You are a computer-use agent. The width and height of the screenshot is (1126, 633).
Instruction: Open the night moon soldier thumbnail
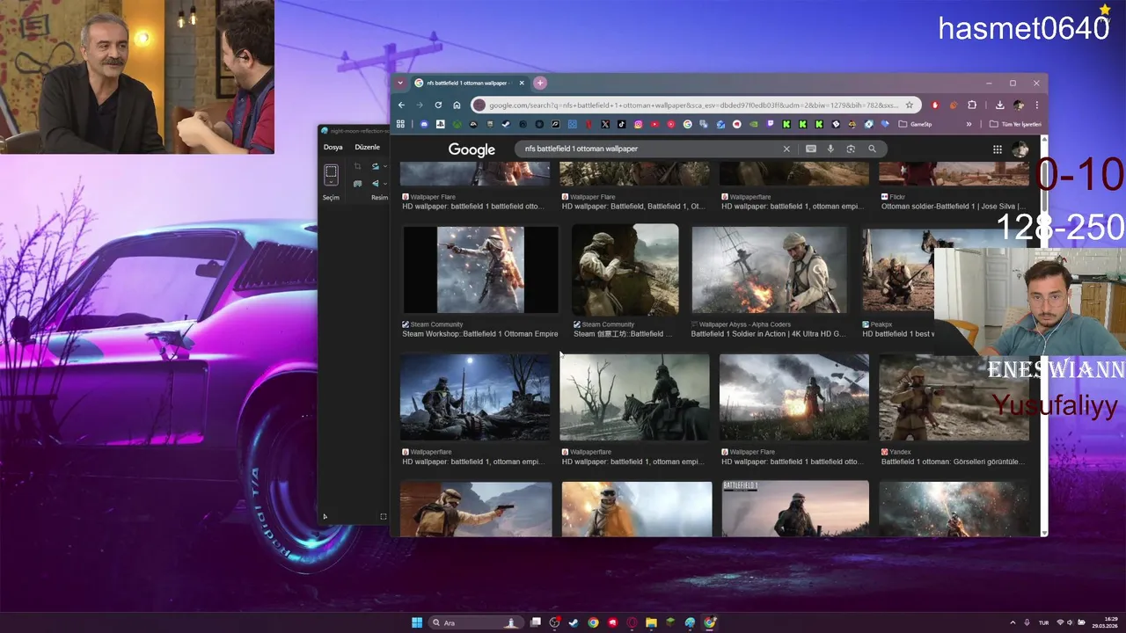[x=475, y=397]
